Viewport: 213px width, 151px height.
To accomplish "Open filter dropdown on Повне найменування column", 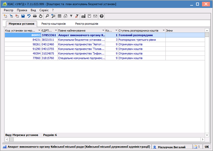I will (x=102, y=31).
